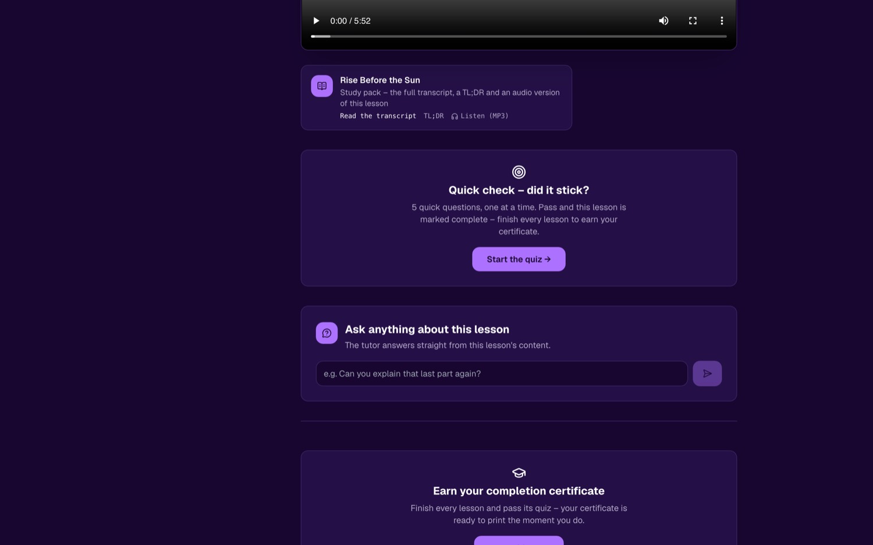Play the lesson video
The width and height of the screenshot is (873, 545).
click(316, 21)
